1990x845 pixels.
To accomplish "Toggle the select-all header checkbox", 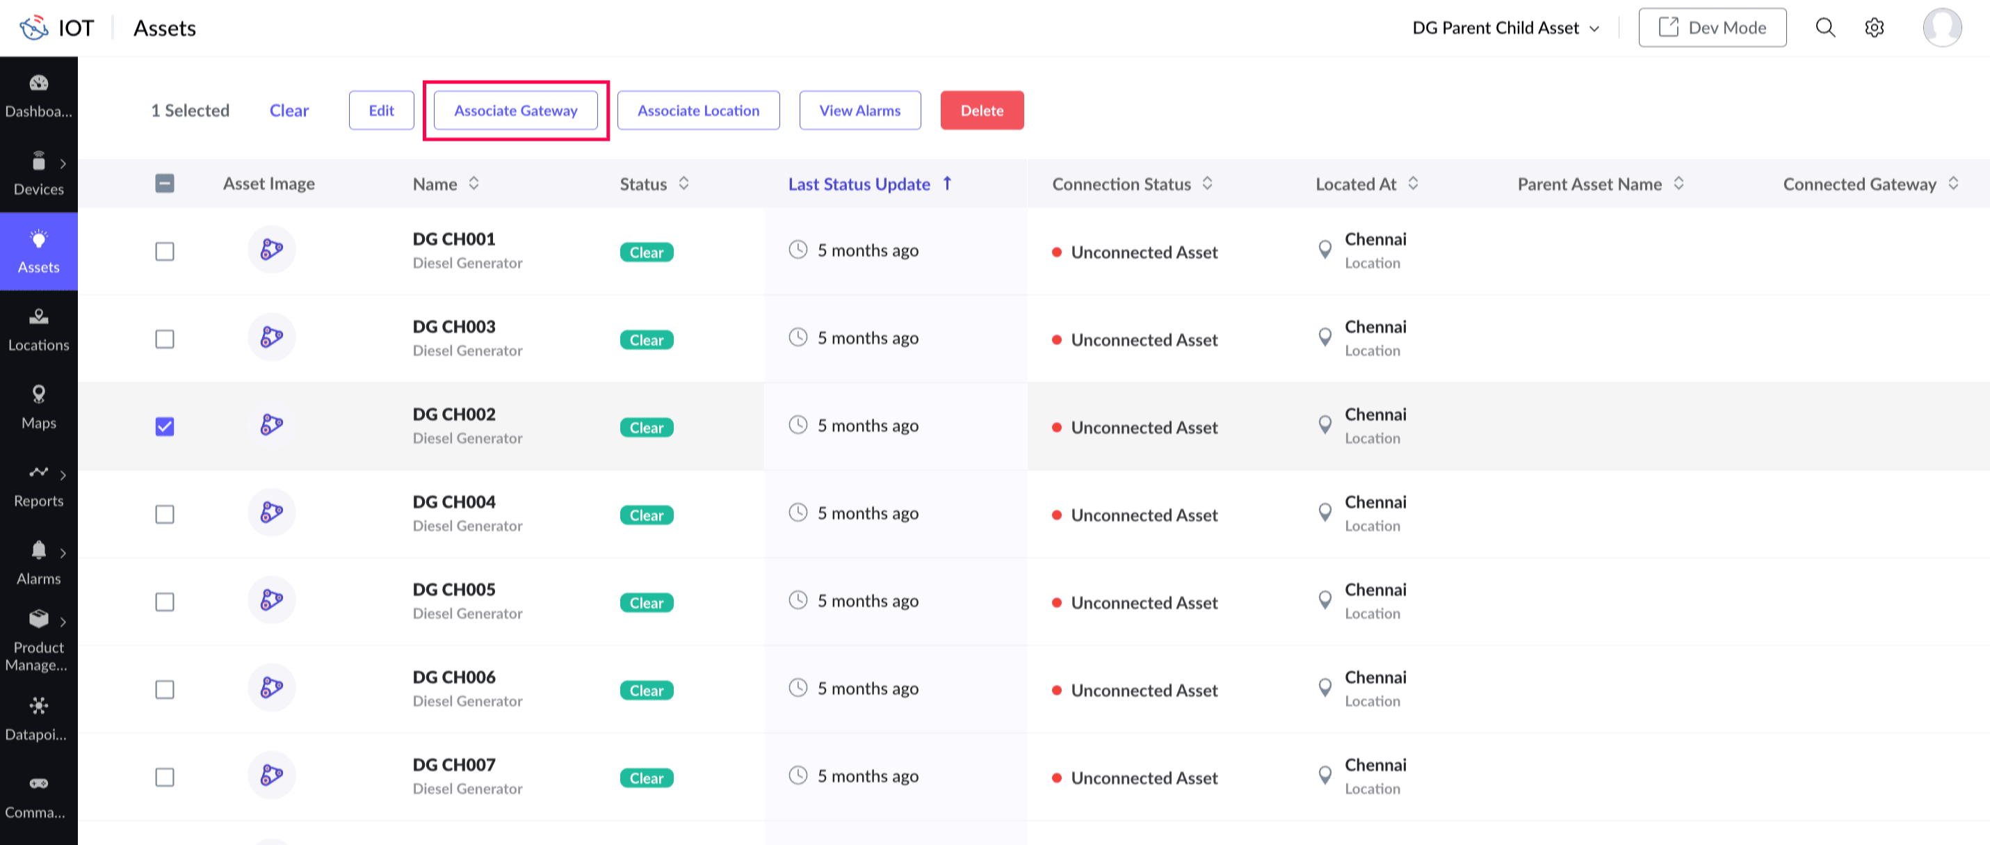I will pos(165,184).
